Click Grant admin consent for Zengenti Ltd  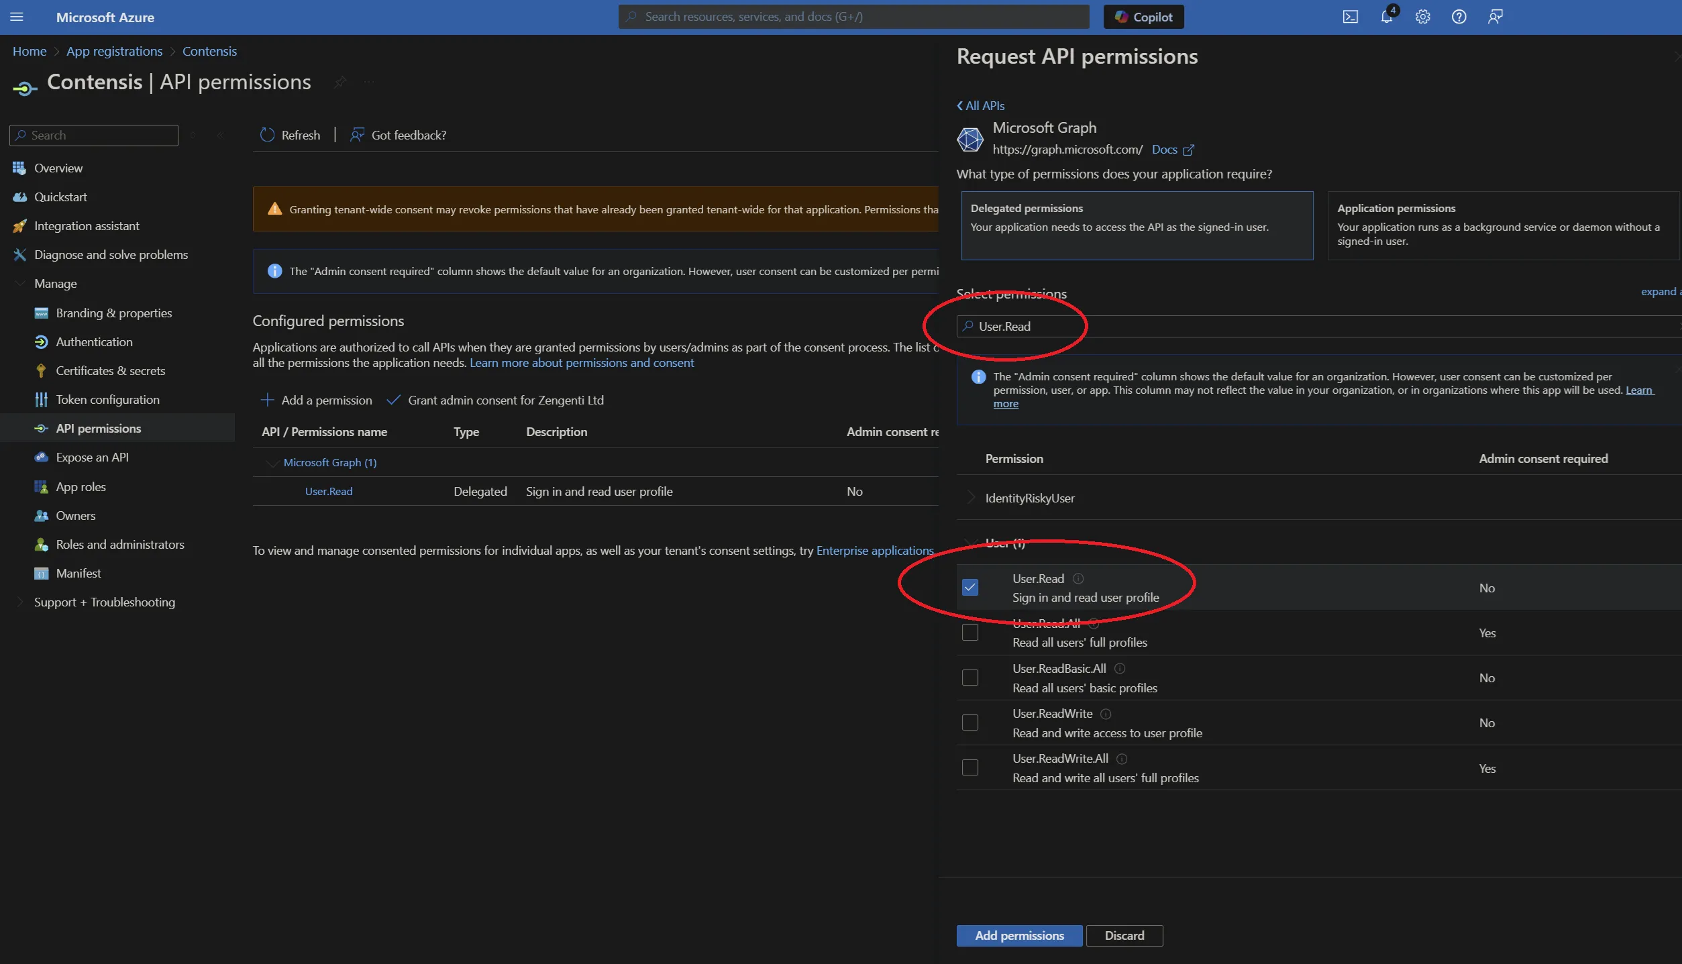point(495,400)
